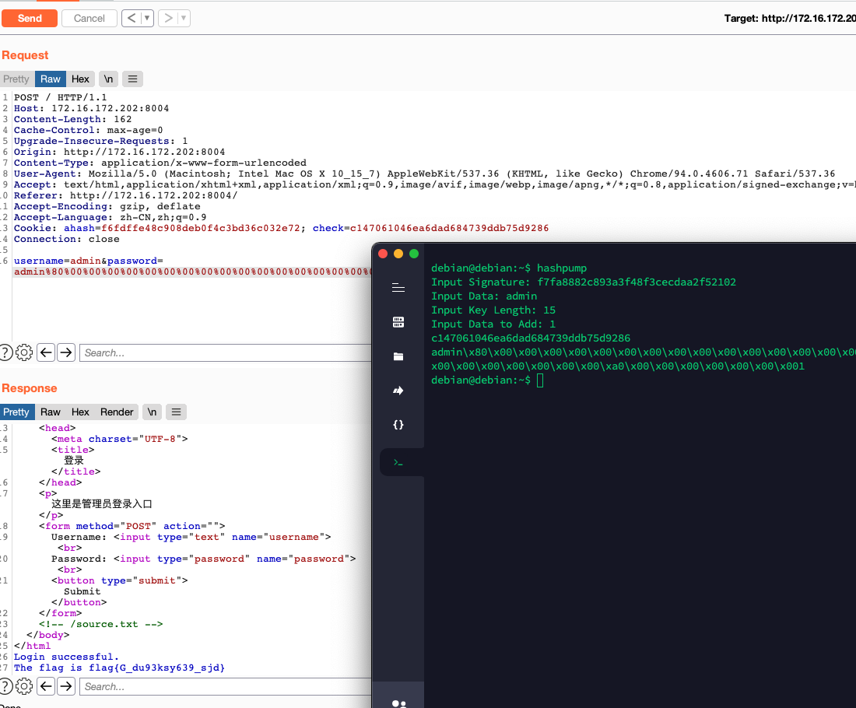Screen dimensions: 856x708
Task: Select the Hex tab in Request panel
Action: click(x=80, y=79)
